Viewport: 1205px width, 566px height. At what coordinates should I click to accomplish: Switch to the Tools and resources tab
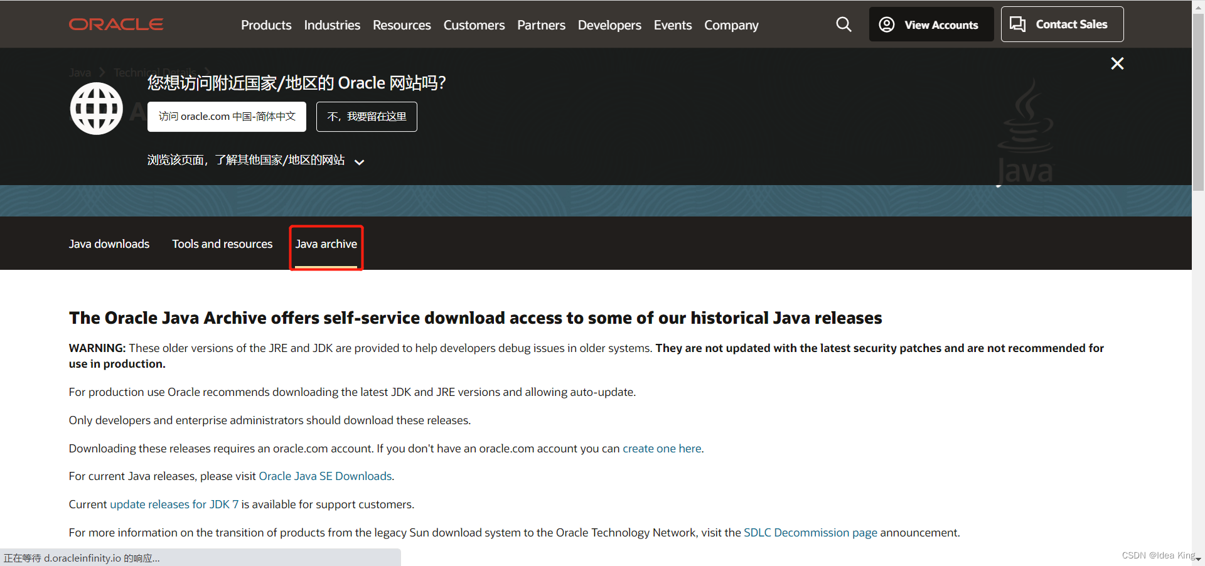(x=222, y=244)
